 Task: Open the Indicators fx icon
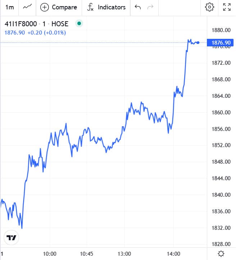pos(90,7)
